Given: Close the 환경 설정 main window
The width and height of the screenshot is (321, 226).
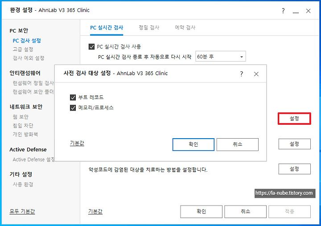Looking at the screenshot, I should (309, 11).
